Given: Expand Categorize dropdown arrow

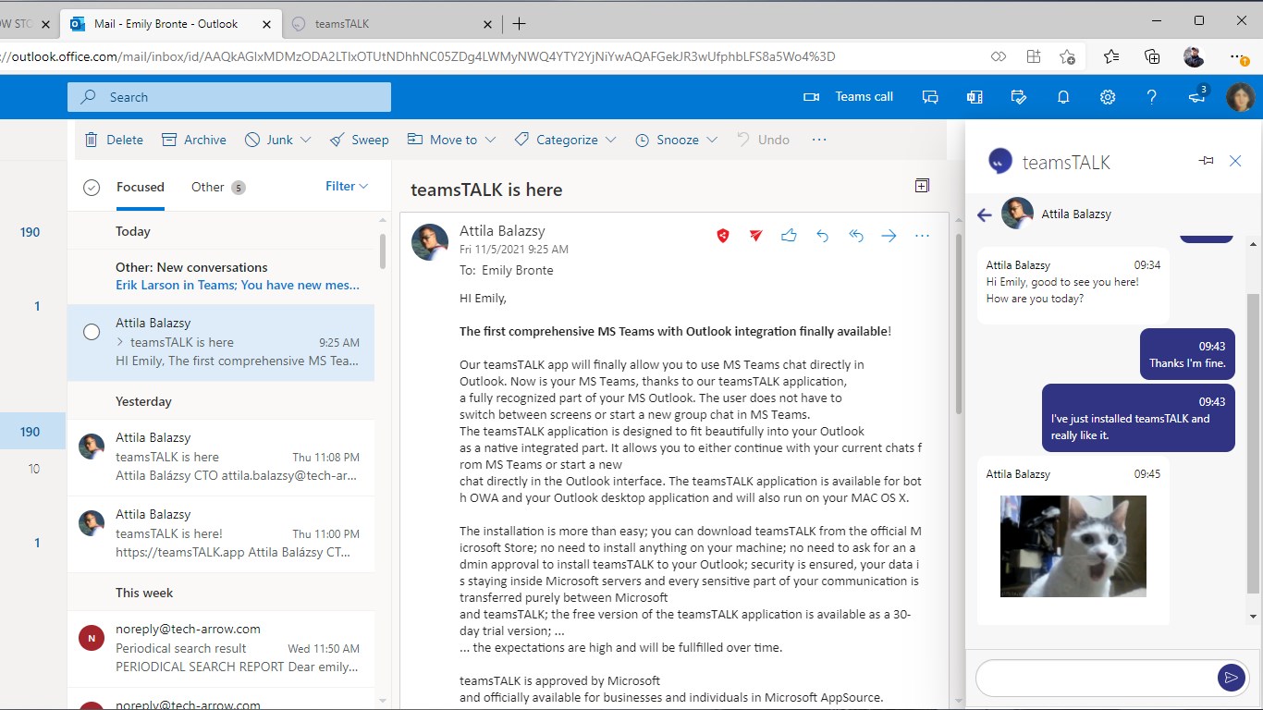Looking at the screenshot, I should (611, 140).
